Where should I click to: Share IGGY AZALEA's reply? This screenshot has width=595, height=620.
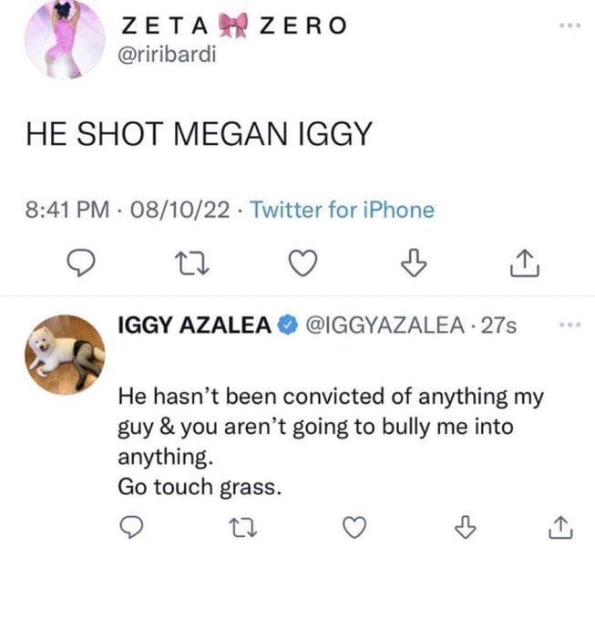tap(562, 528)
